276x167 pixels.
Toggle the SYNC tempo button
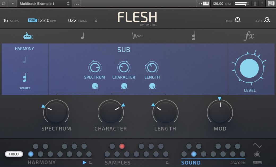tap(32, 20)
